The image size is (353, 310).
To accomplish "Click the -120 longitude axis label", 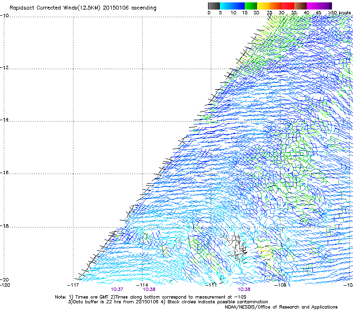I will [5, 285].
